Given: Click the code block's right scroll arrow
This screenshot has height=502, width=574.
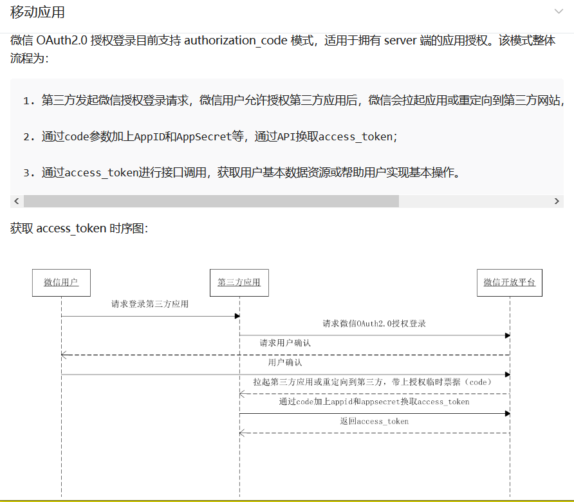Looking at the screenshot, I should point(557,201).
